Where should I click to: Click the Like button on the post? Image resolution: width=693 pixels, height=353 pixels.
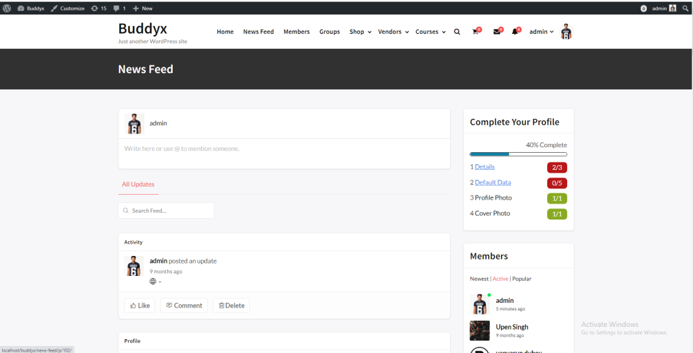[x=140, y=306]
